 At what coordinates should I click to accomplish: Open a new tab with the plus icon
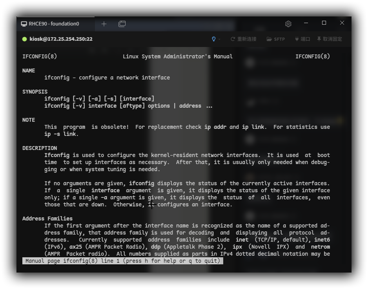[x=104, y=24]
